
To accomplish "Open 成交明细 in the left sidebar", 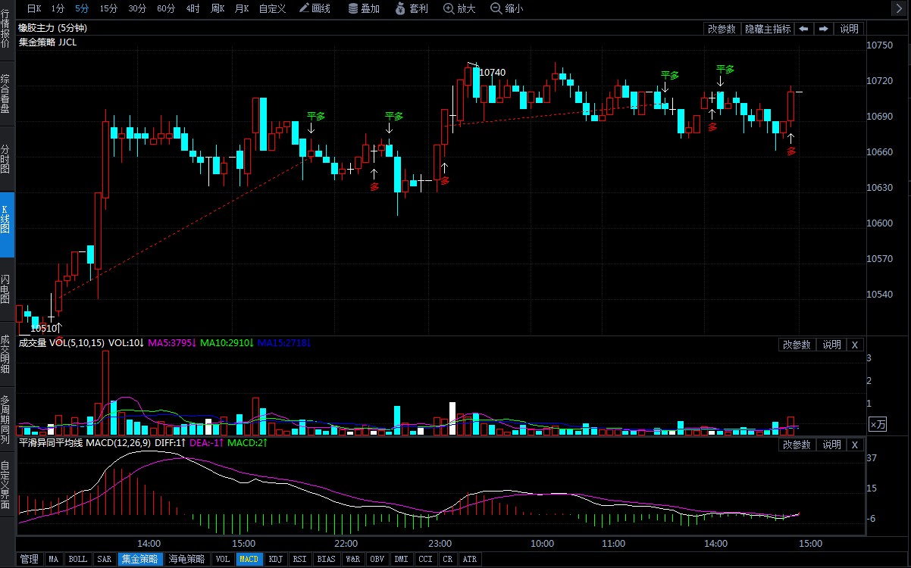I will (x=6, y=354).
